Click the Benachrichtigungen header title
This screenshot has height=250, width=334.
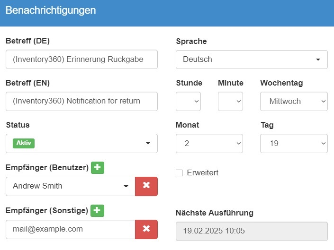51,10
